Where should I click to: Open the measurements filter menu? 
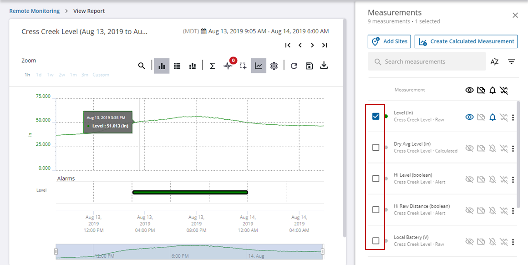click(x=512, y=61)
